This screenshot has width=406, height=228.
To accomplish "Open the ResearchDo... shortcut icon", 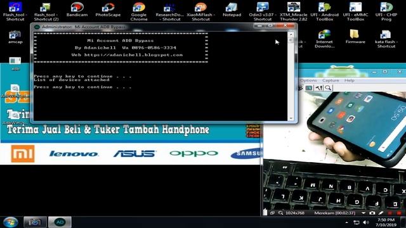I will (x=169, y=11).
